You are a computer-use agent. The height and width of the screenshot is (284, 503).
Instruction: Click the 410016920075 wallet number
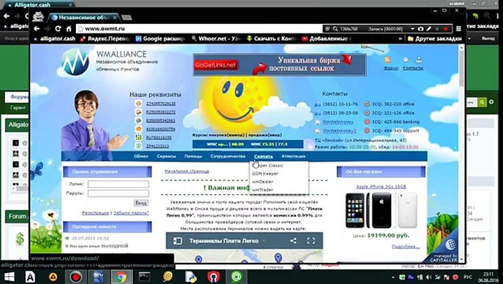point(160,129)
